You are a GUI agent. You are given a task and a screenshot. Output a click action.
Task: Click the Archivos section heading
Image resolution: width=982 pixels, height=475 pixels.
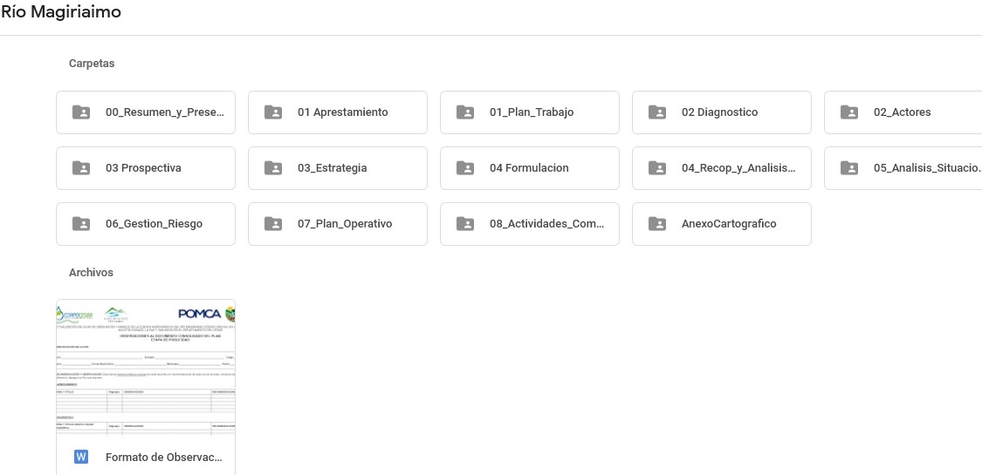pos(91,273)
